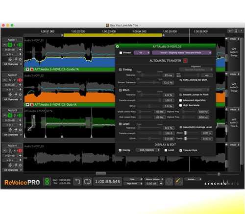
Task: Enable the Advanced Algorithm checkbox
Action: [x=180, y=100]
